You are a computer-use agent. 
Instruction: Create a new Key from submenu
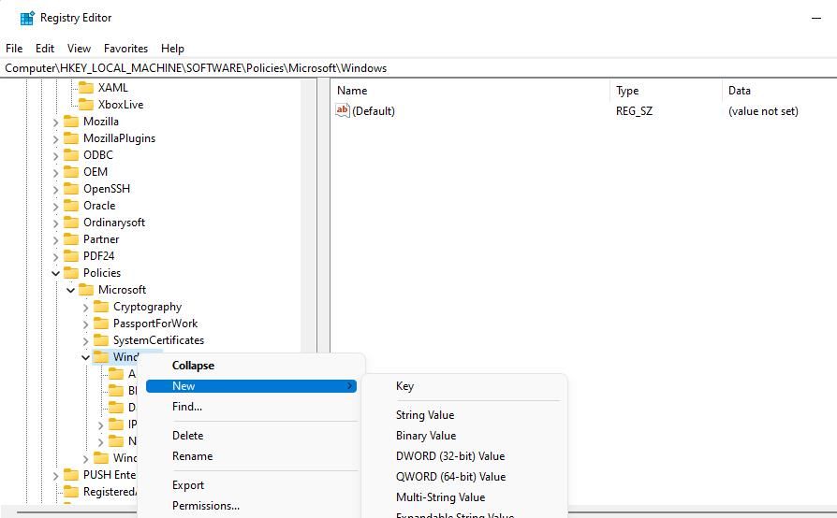click(404, 386)
